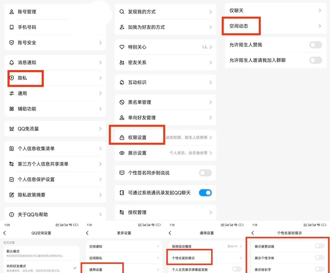
Task: Open the 通用设置 menu entry
Action: tap(96, 269)
